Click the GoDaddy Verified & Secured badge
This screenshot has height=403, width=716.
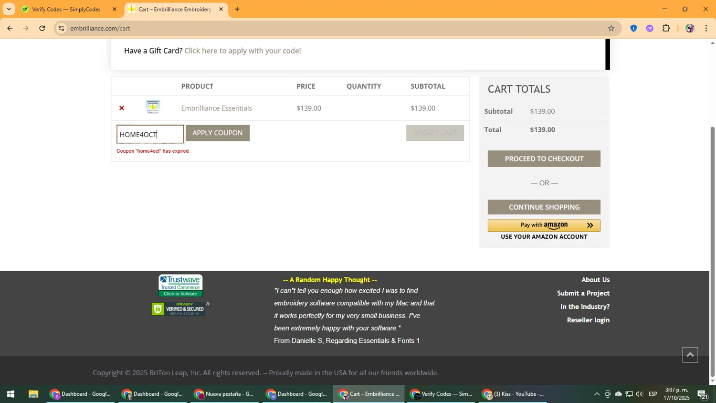179,309
